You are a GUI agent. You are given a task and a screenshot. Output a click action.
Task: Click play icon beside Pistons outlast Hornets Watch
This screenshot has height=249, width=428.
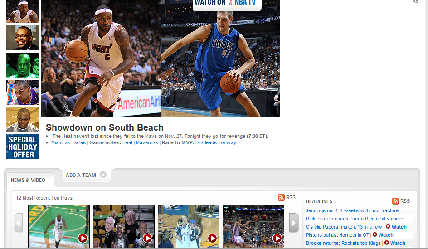click(375, 234)
